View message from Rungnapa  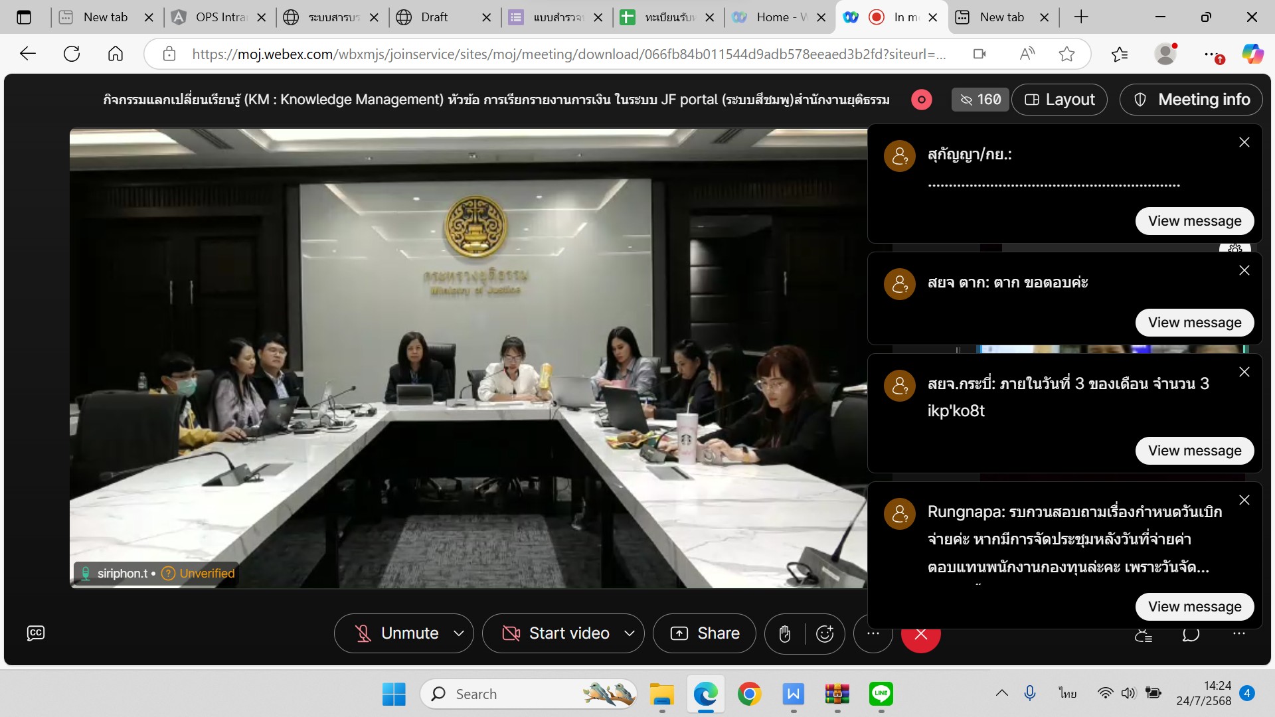tap(1194, 606)
